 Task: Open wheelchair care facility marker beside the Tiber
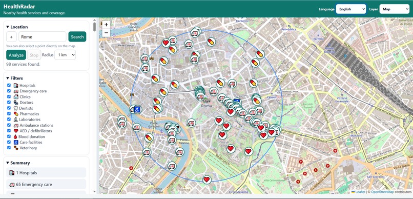tap(137, 109)
